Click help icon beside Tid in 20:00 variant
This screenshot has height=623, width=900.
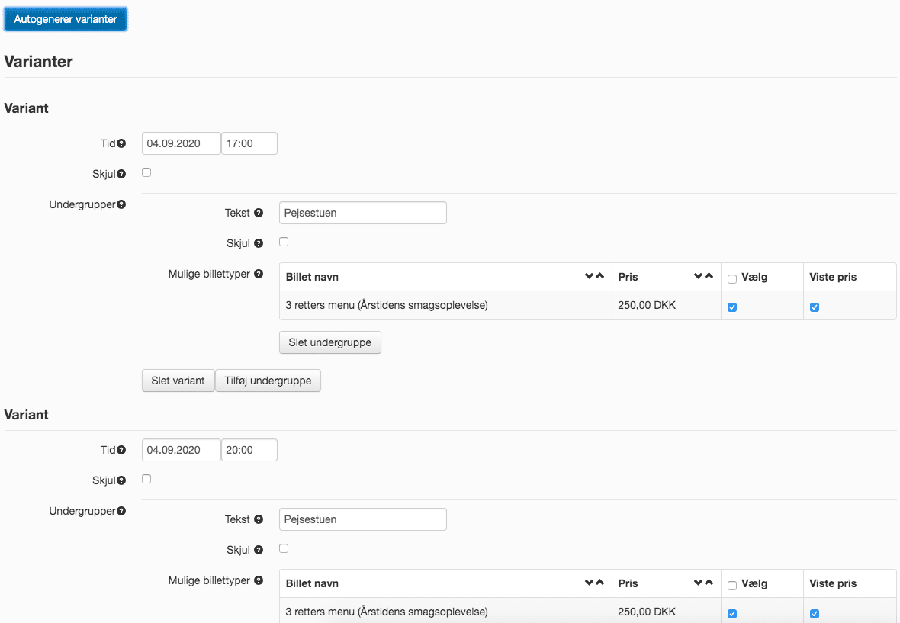coord(121,450)
